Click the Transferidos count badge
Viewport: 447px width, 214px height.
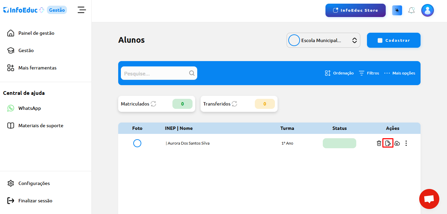pos(265,104)
